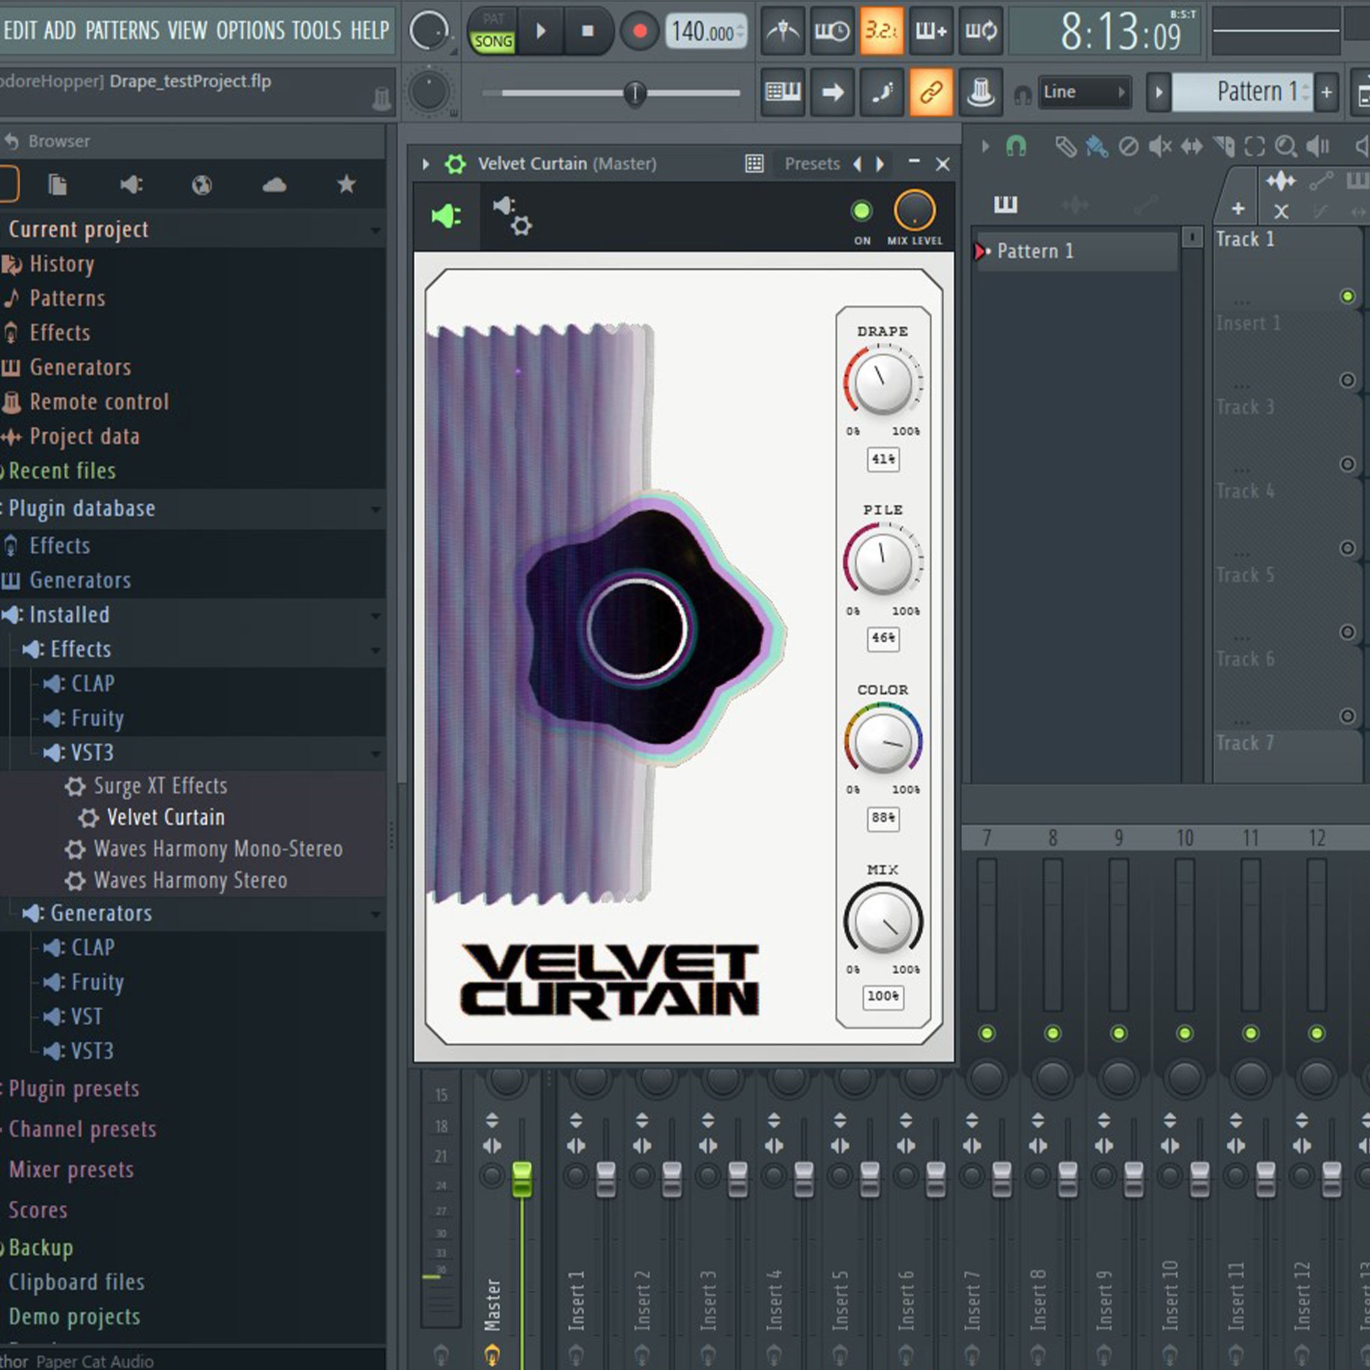Open the typing keyboard to piano icon
This screenshot has width=1370, height=1370.
[x=782, y=92]
